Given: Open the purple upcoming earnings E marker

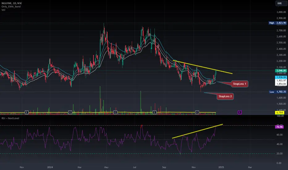Looking at the screenshot, I should (239, 112).
